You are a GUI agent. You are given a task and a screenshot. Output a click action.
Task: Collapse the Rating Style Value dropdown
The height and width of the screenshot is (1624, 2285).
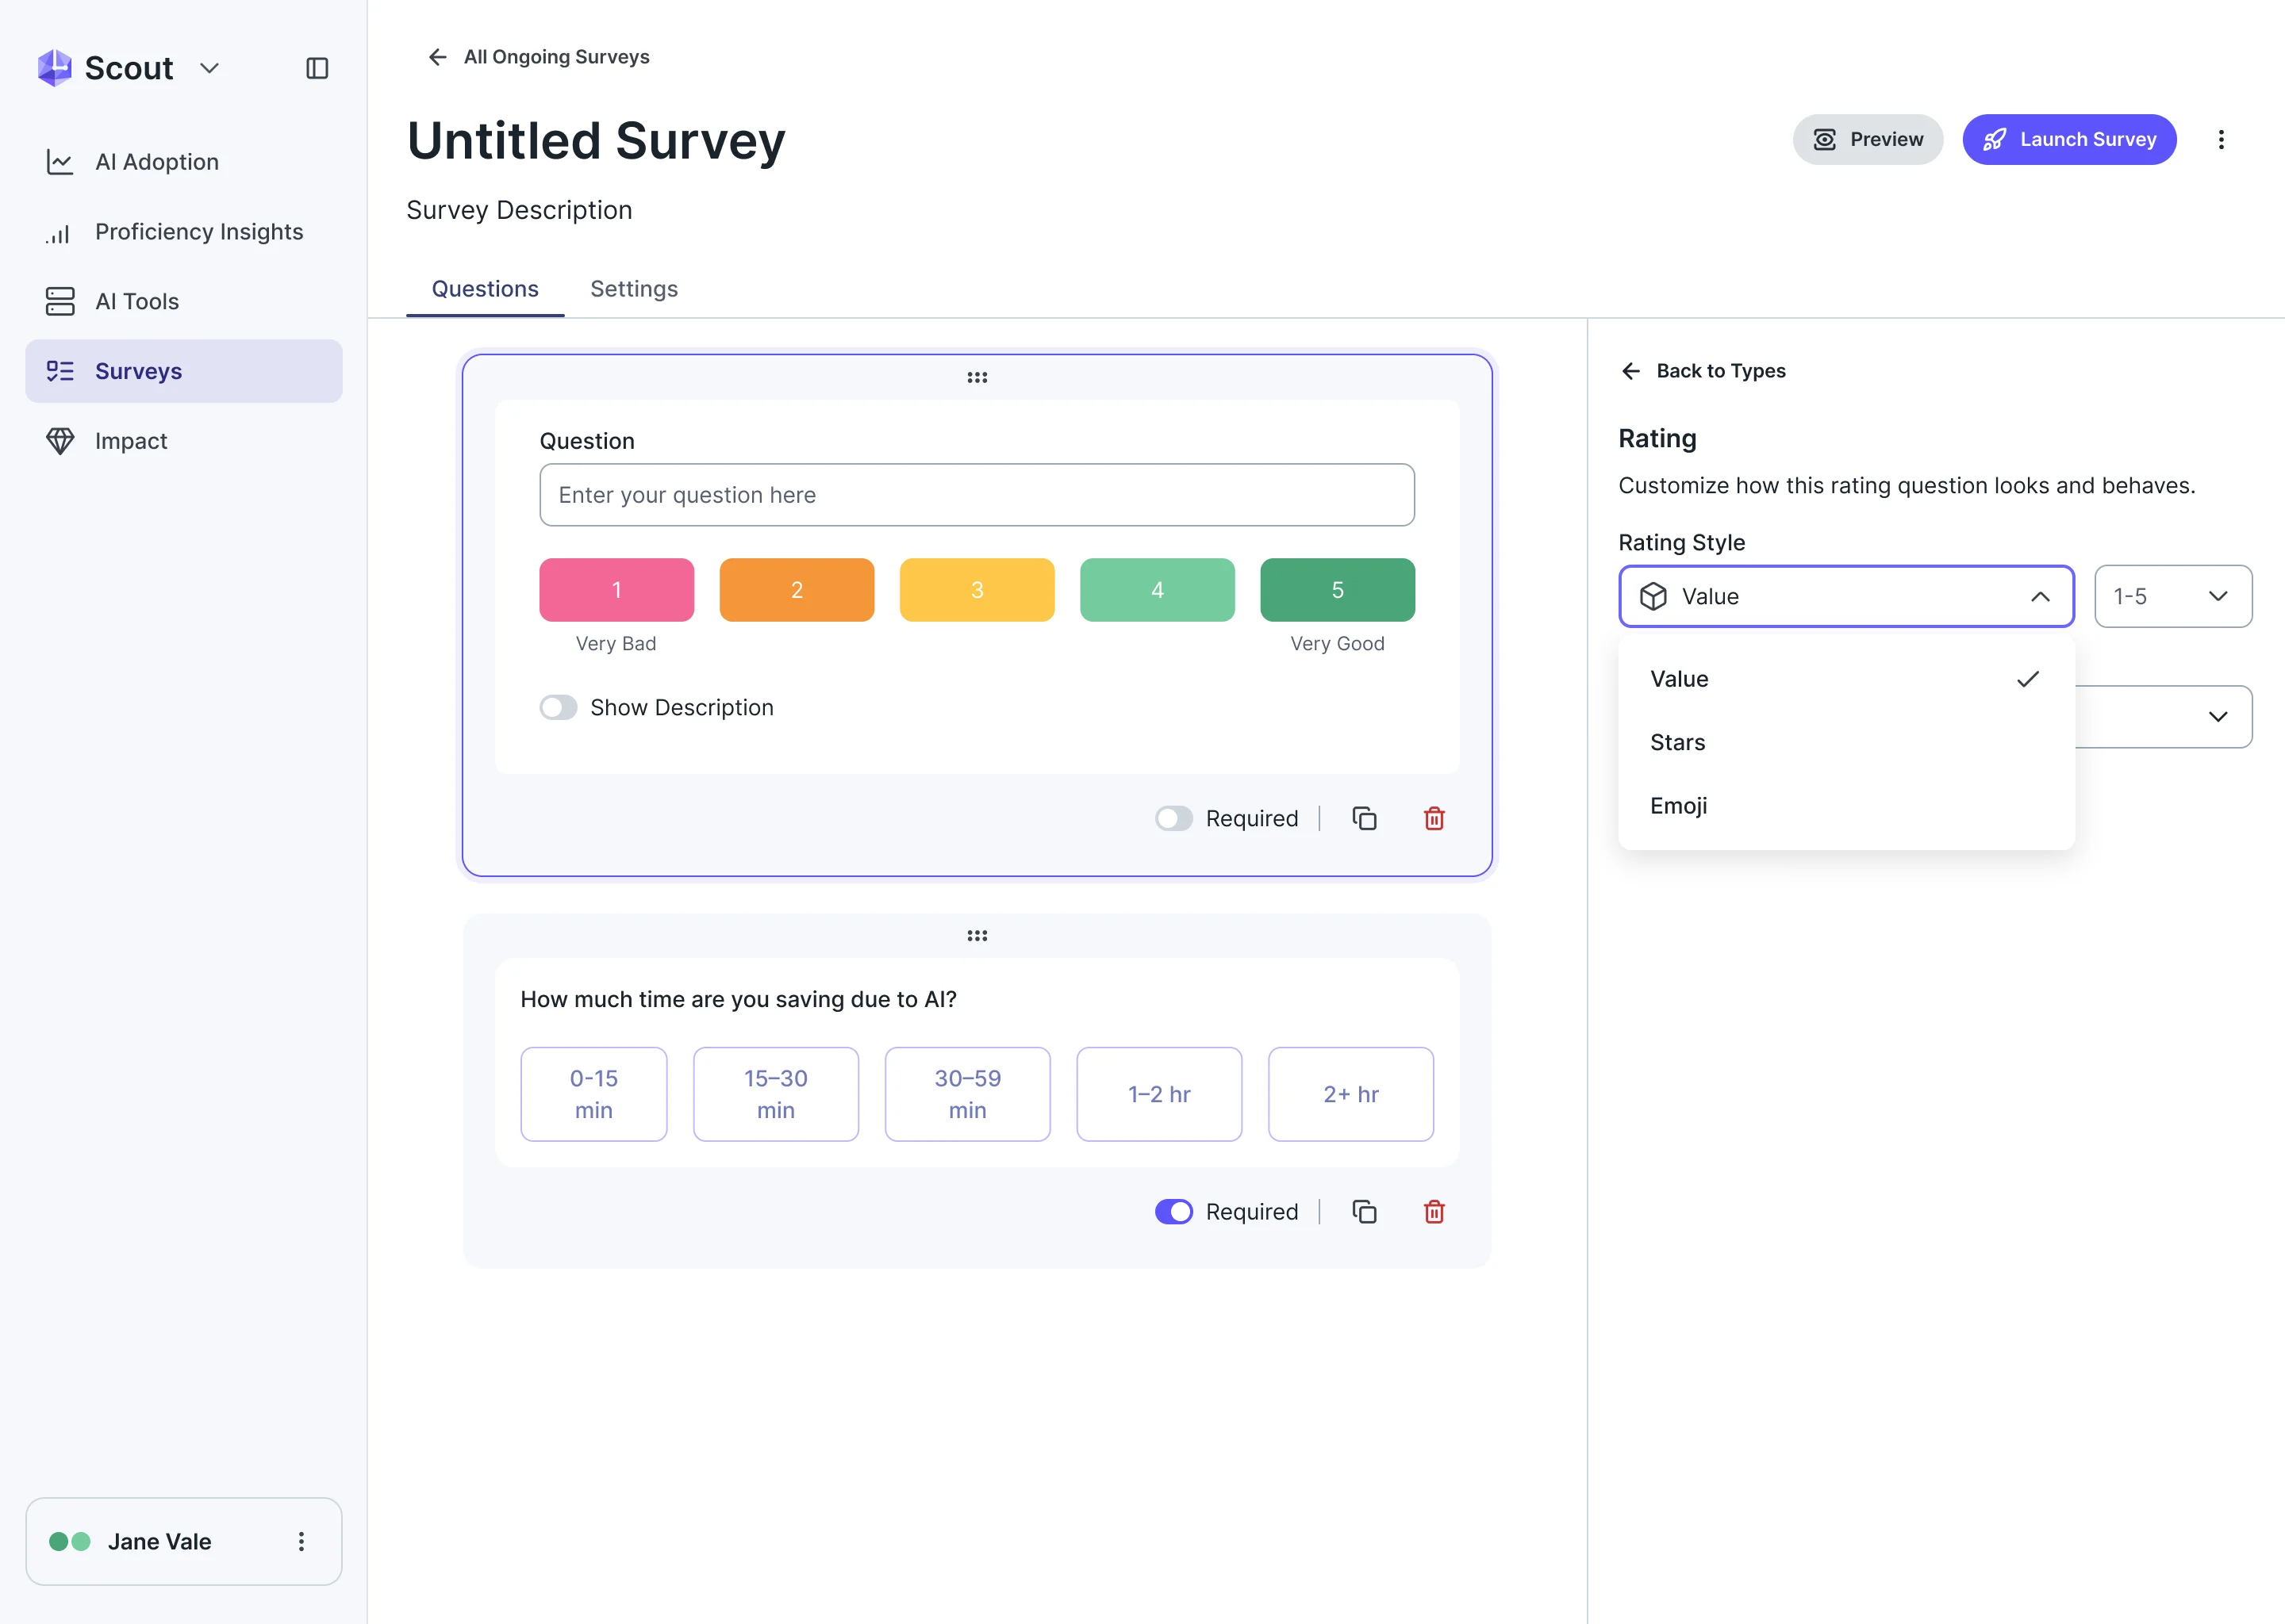(x=1845, y=597)
